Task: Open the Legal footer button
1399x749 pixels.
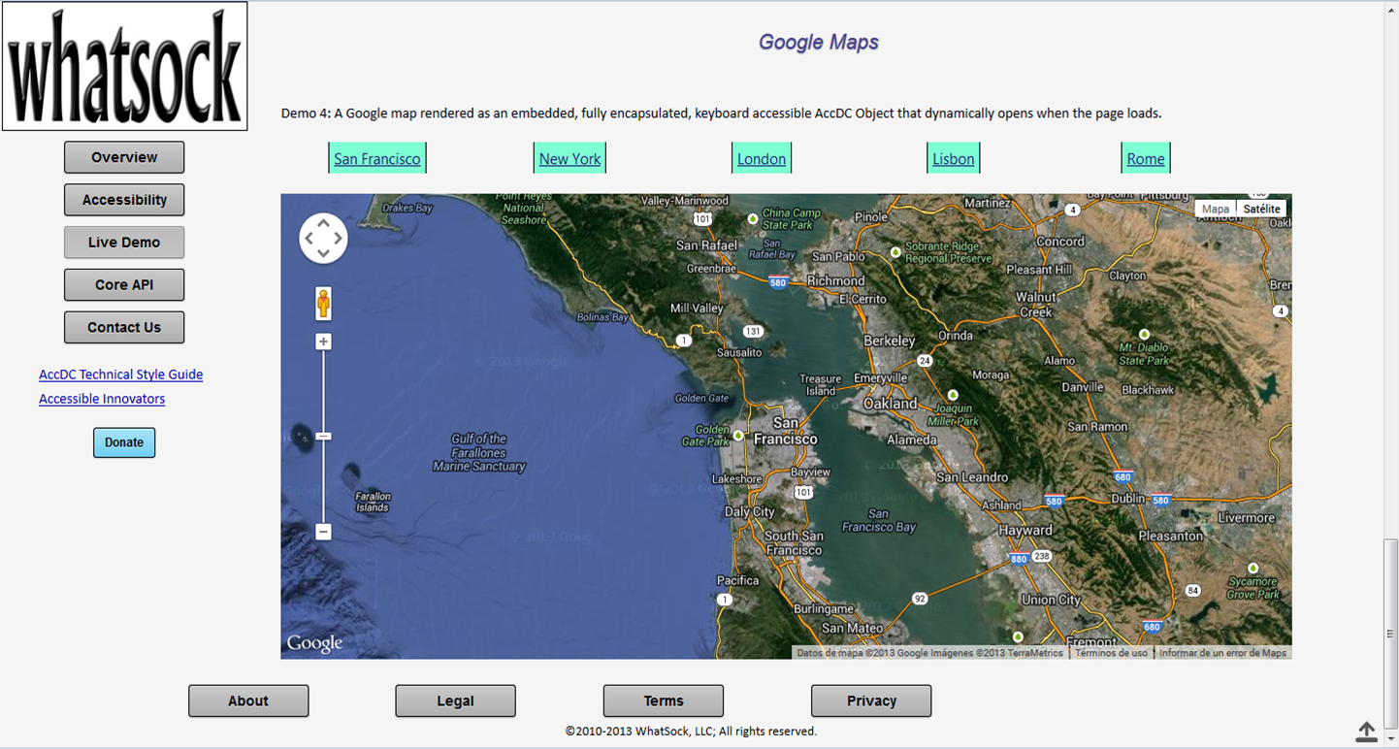Action: click(455, 700)
